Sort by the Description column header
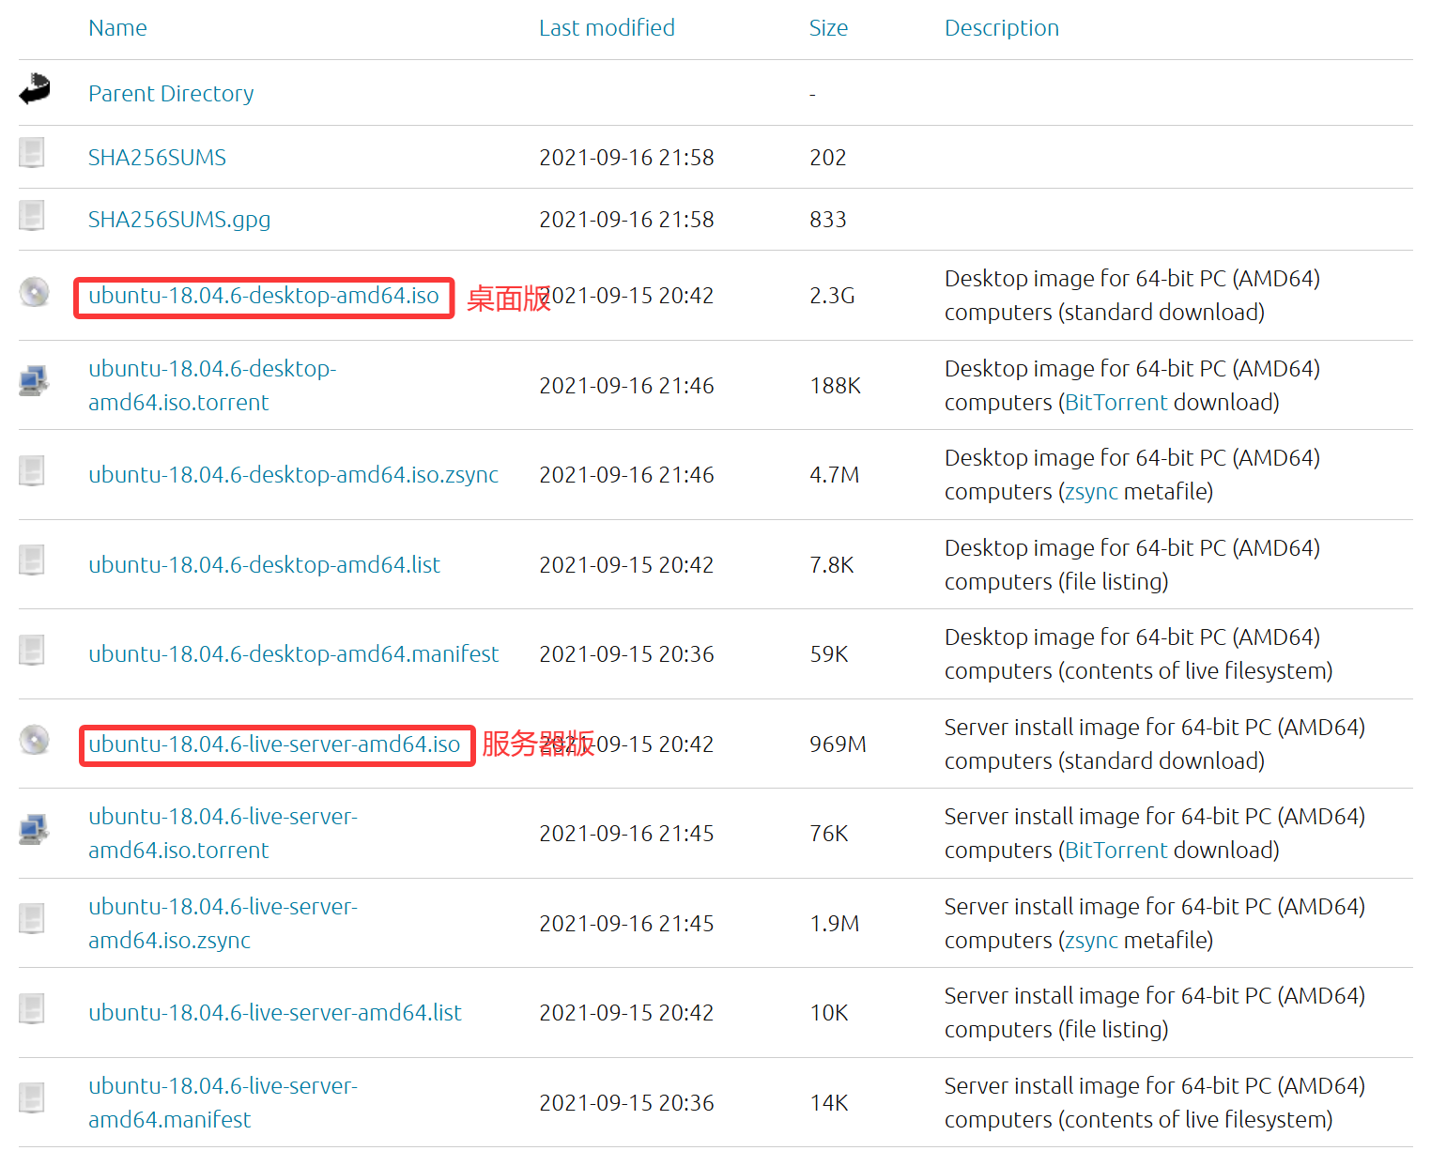The image size is (1431, 1166). tap(1002, 28)
